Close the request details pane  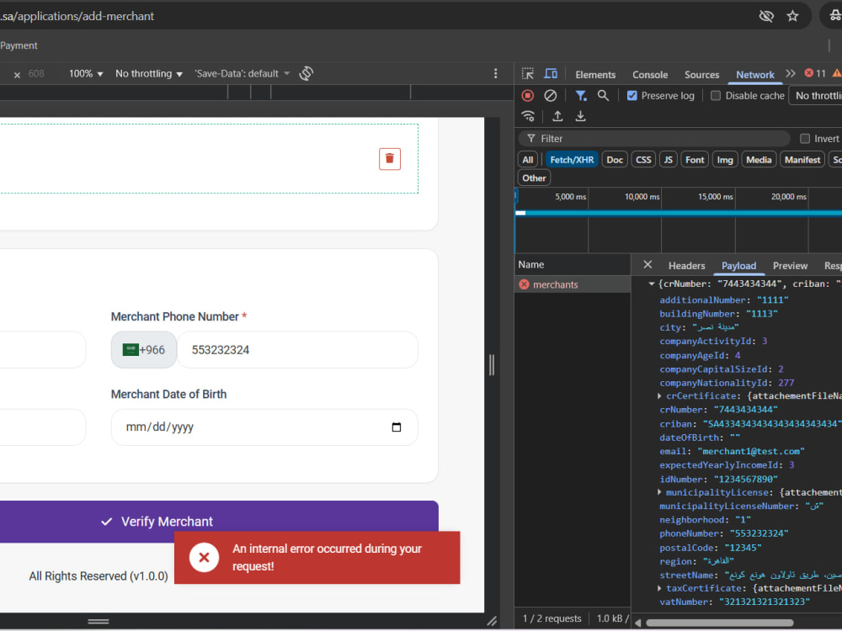point(647,264)
